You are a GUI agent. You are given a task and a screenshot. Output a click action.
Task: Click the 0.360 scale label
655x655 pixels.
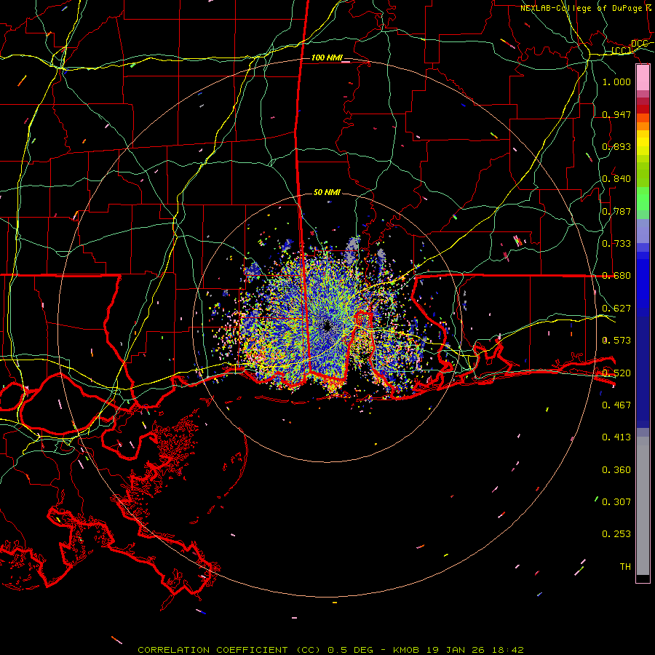tap(616, 470)
